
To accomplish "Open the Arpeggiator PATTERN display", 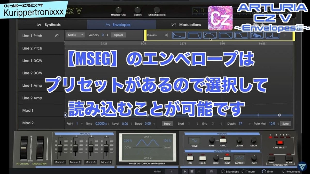I will (239, 158).
